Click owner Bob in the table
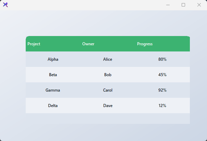The height and width of the screenshot is (141, 207). point(108,75)
